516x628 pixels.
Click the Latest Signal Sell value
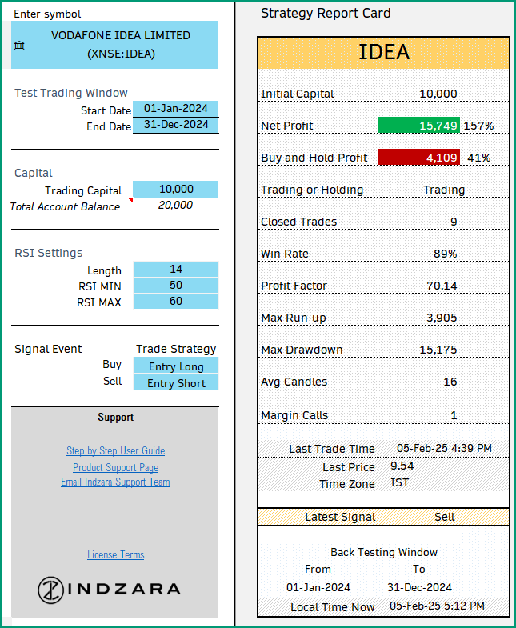pos(444,517)
